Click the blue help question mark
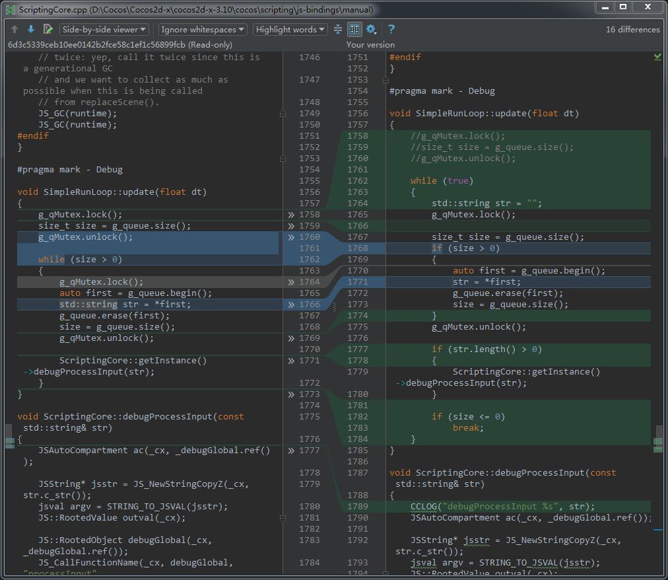This screenshot has width=668, height=580. coord(391,29)
